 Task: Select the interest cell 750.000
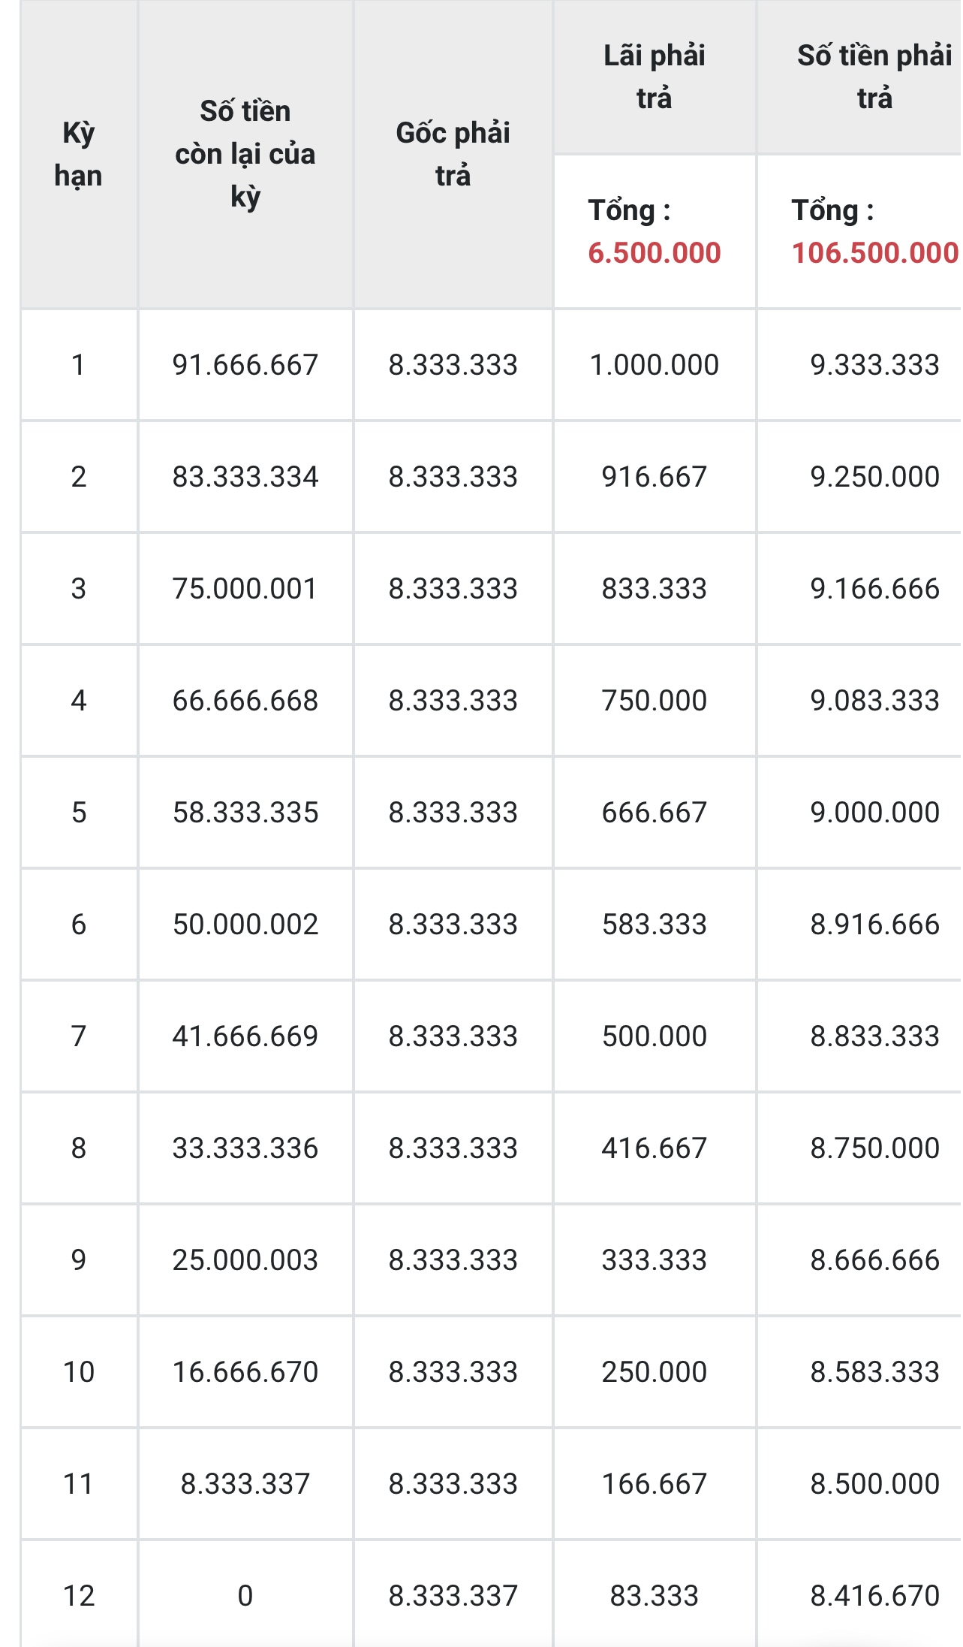[x=654, y=701]
